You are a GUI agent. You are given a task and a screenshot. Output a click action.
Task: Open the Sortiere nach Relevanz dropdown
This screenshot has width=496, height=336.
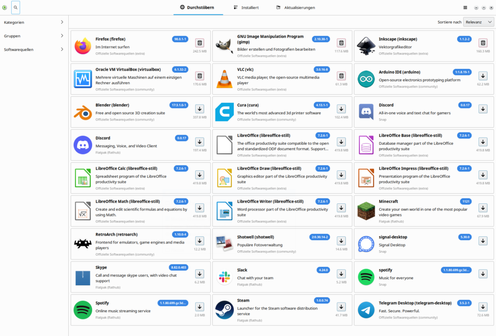pos(478,22)
